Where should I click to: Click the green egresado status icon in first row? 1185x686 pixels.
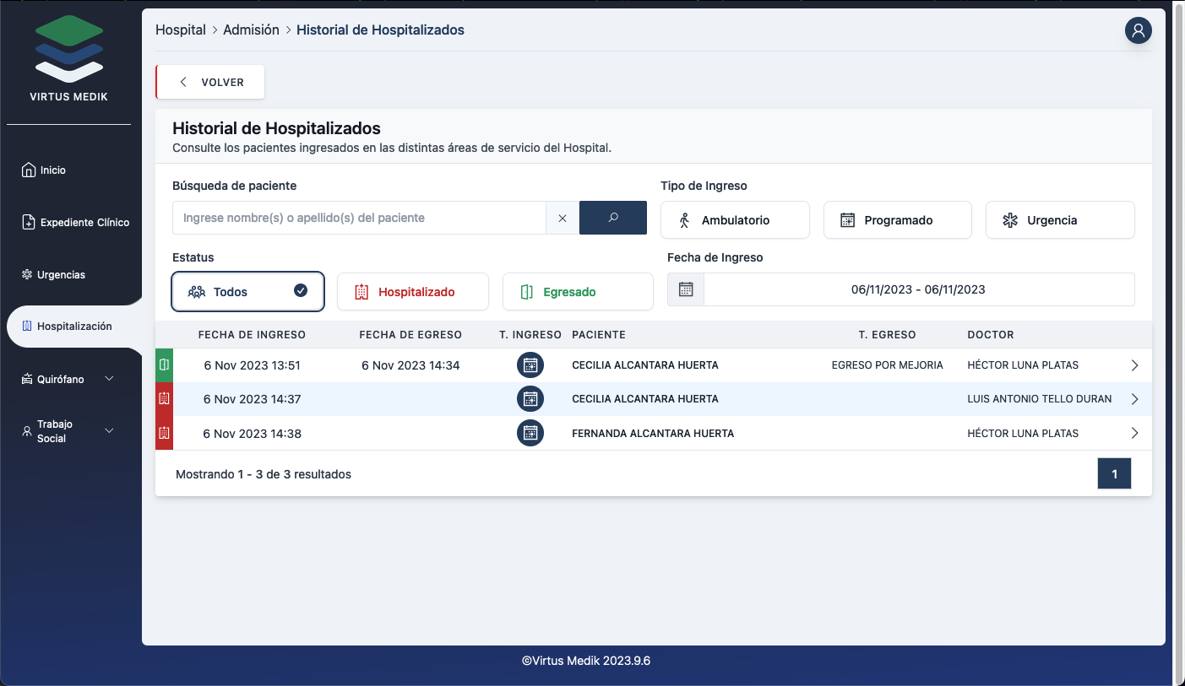tap(164, 365)
